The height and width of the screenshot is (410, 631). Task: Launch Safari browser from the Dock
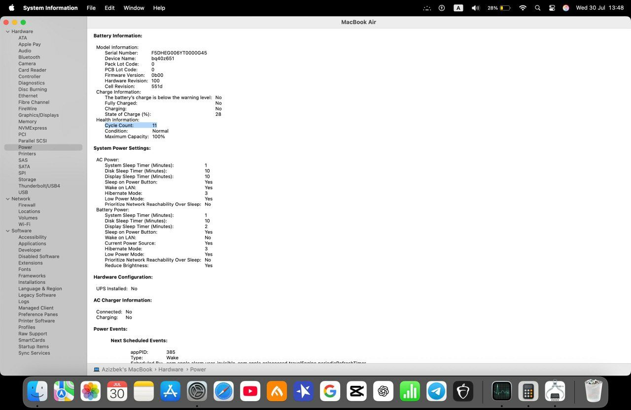224,391
